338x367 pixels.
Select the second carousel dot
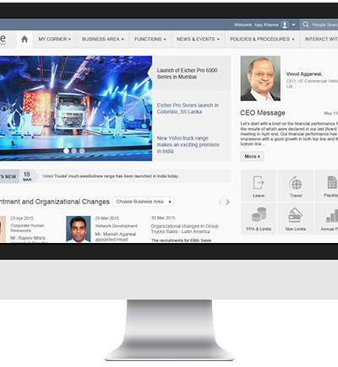(74, 151)
